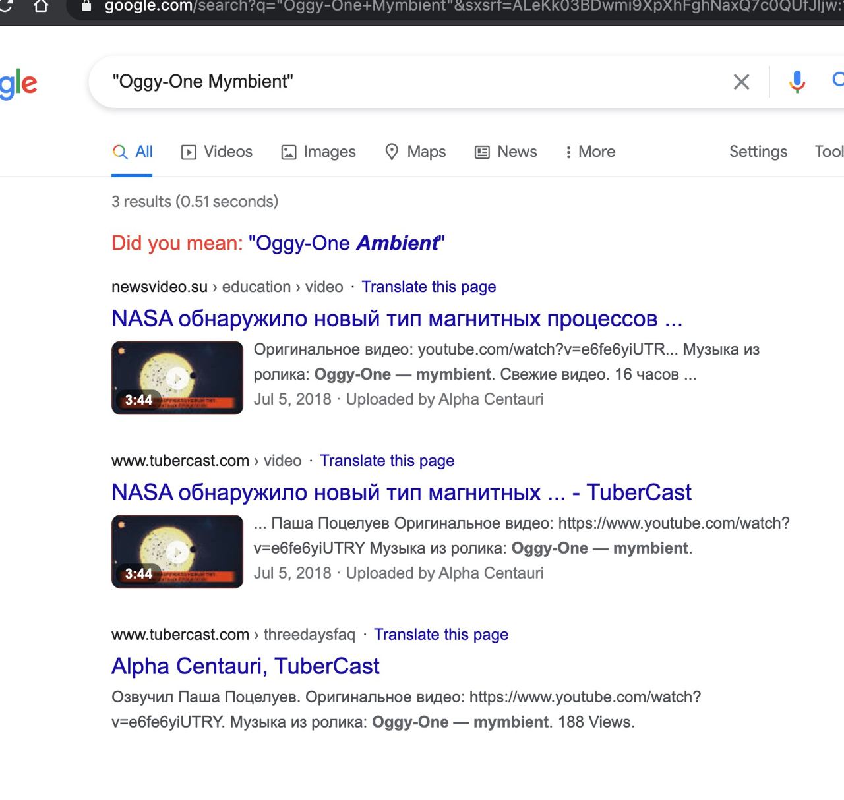Switch to the Maps tab
This screenshot has height=800, width=844.
coord(415,152)
